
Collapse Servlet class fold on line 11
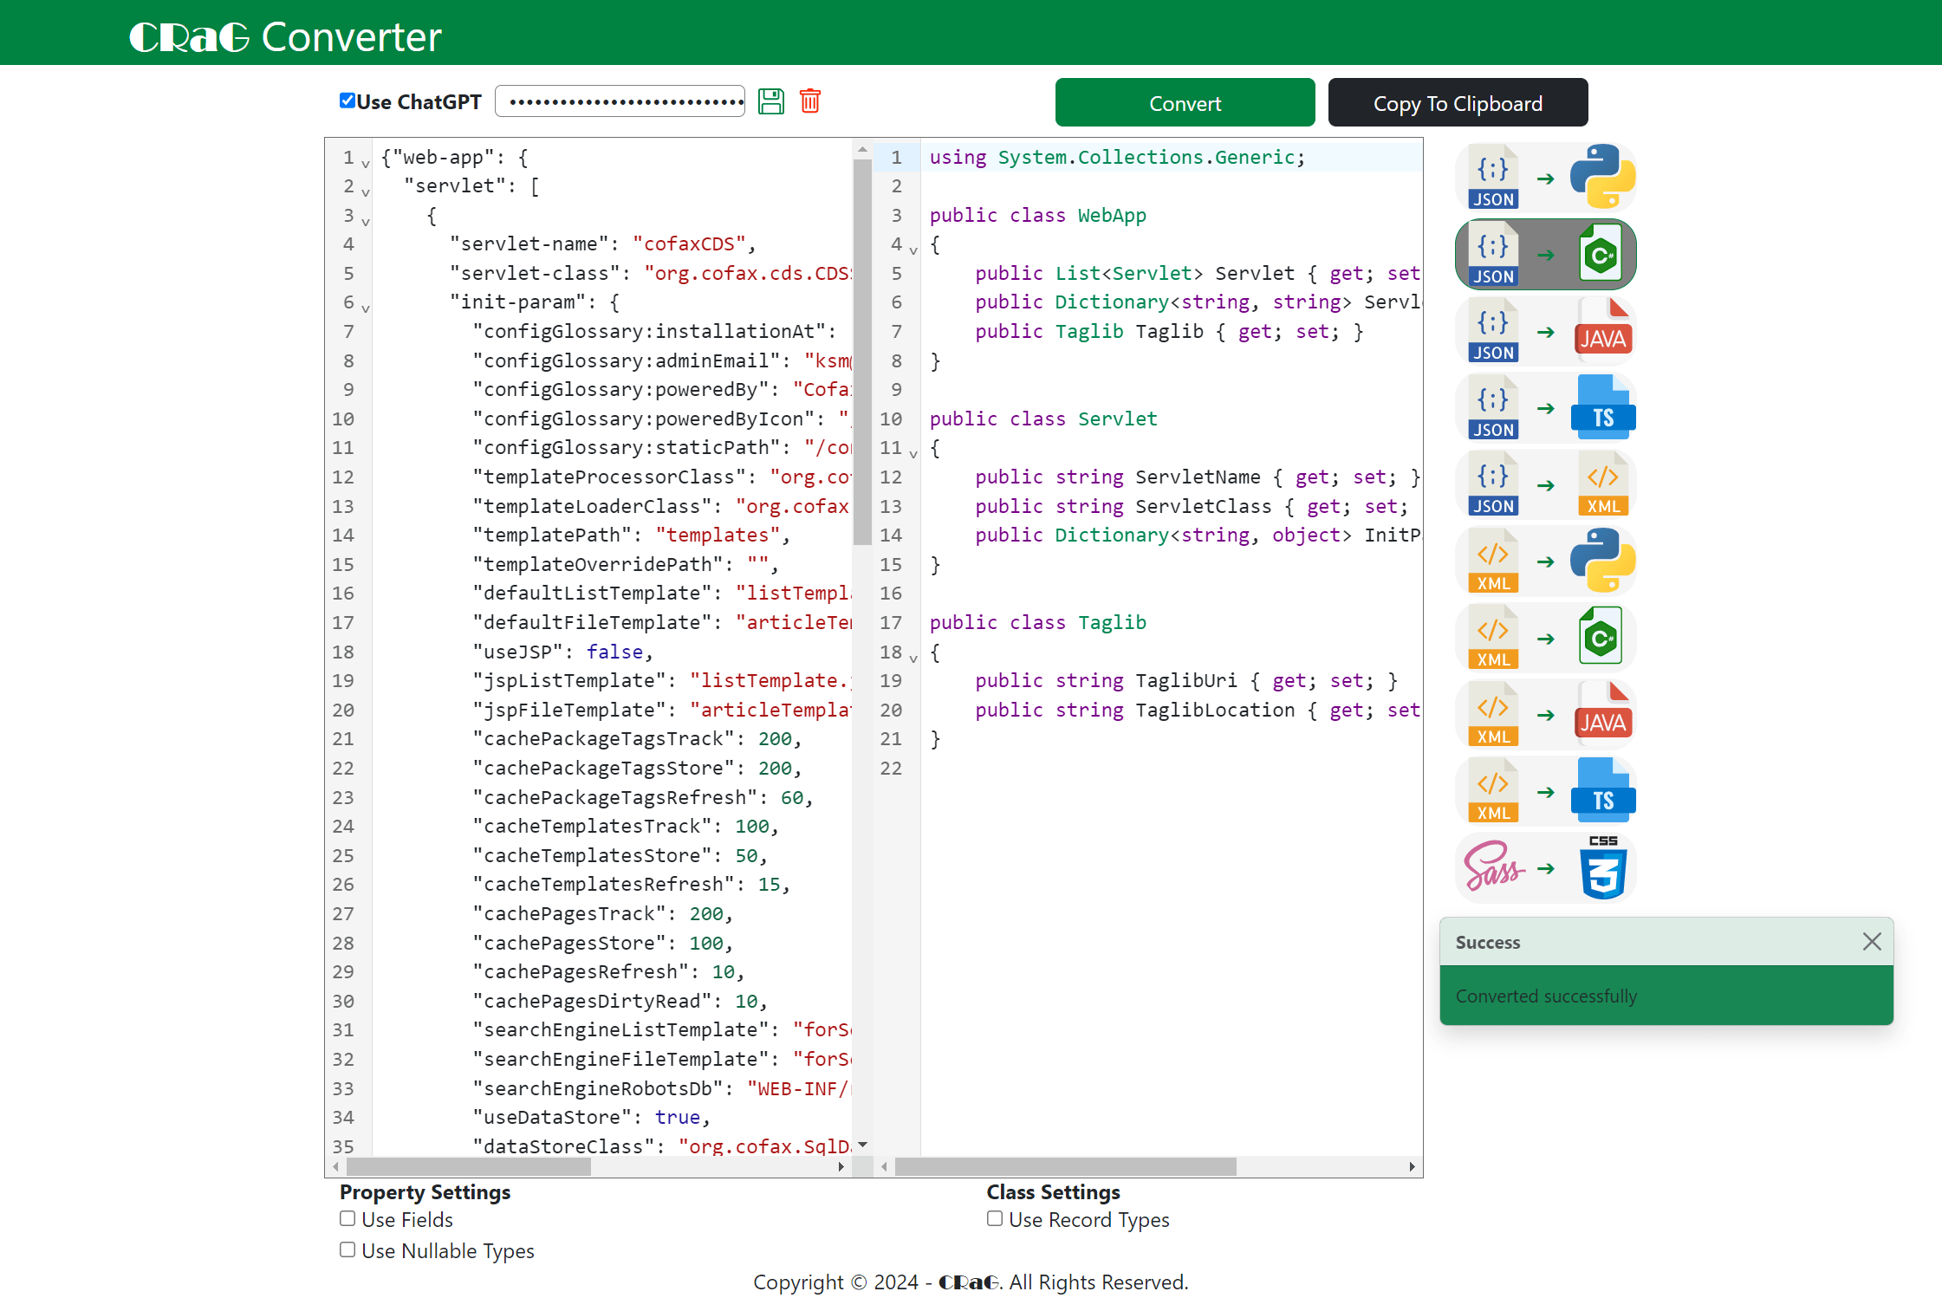(x=913, y=453)
